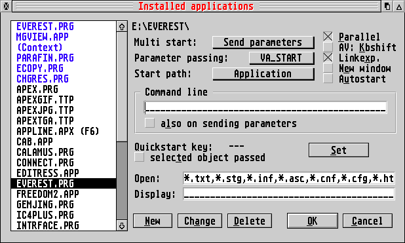This screenshot has height=243, width=405.
Task: Click the New button
Action: pos(153,221)
